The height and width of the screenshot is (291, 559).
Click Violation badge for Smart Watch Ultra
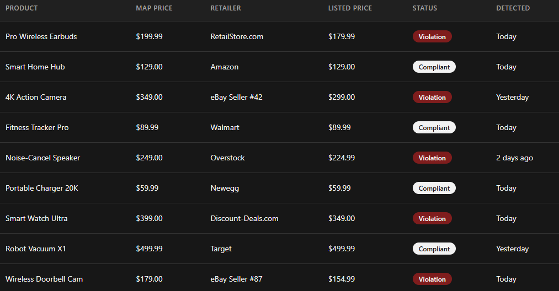coord(432,219)
